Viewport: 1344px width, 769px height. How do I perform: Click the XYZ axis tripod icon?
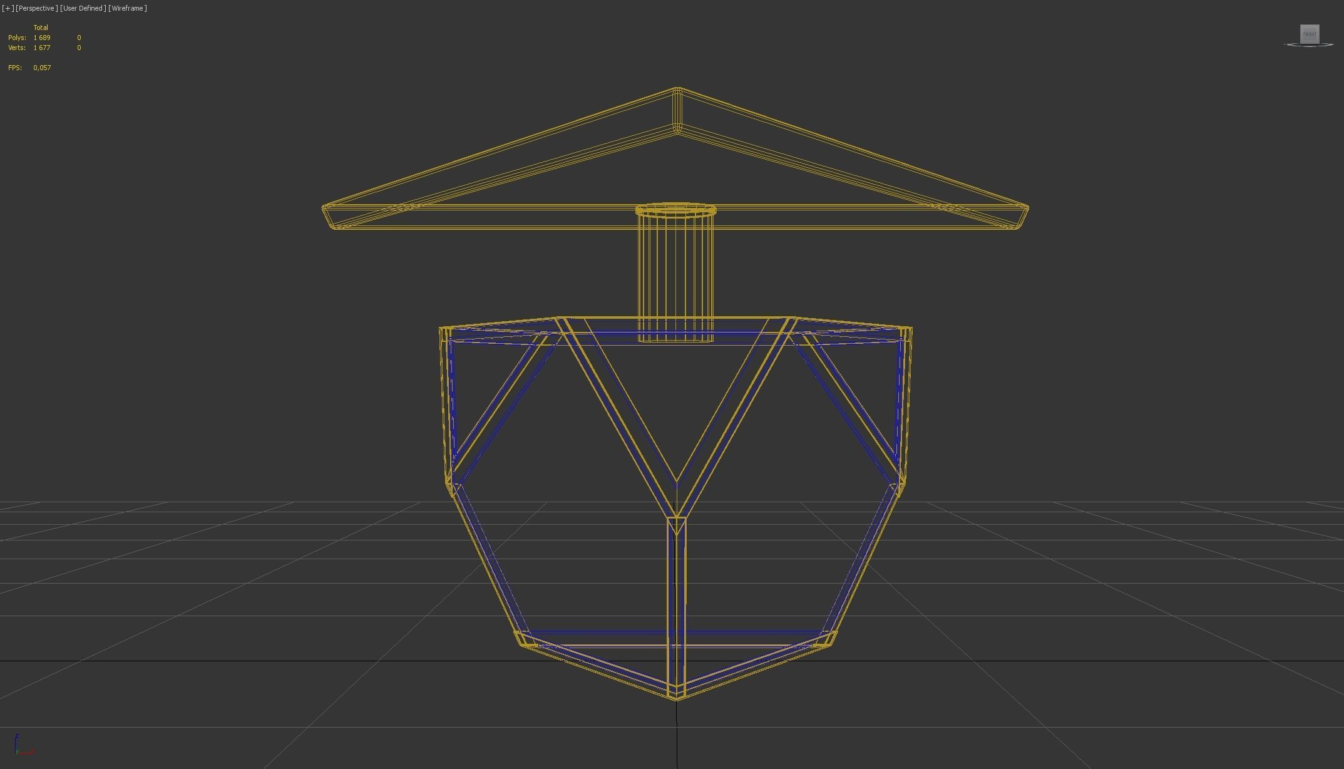[19, 747]
